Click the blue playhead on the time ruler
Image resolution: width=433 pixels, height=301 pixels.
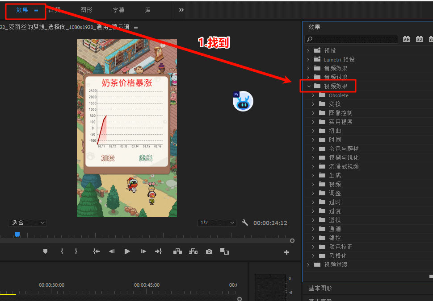tap(17, 234)
